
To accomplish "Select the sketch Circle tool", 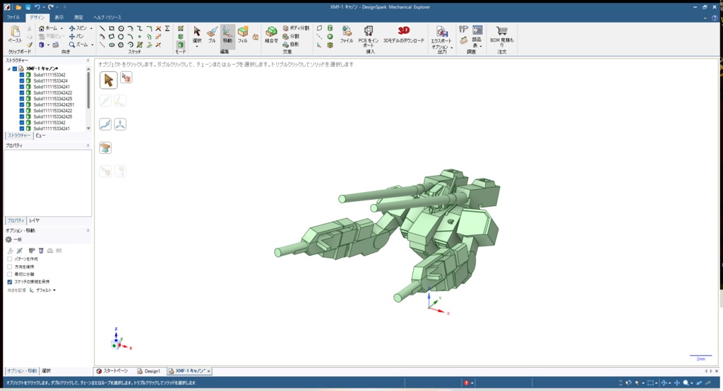I will click(121, 29).
